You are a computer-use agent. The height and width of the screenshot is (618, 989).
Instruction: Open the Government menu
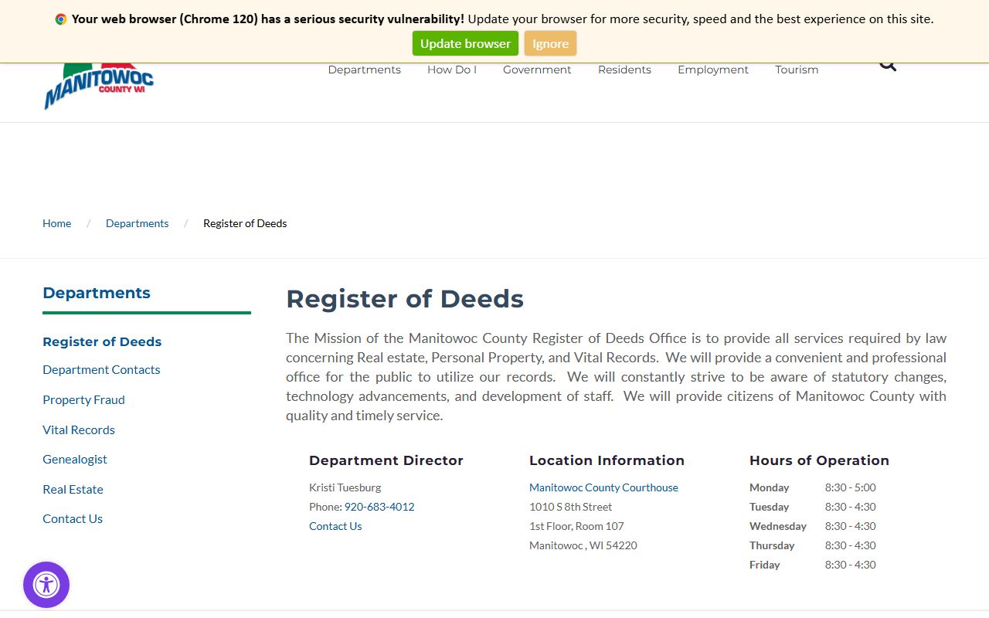click(x=537, y=70)
